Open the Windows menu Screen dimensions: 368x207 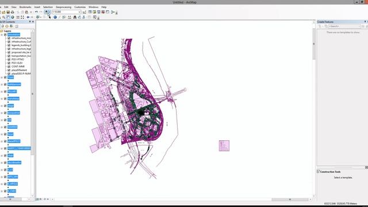pos(93,7)
